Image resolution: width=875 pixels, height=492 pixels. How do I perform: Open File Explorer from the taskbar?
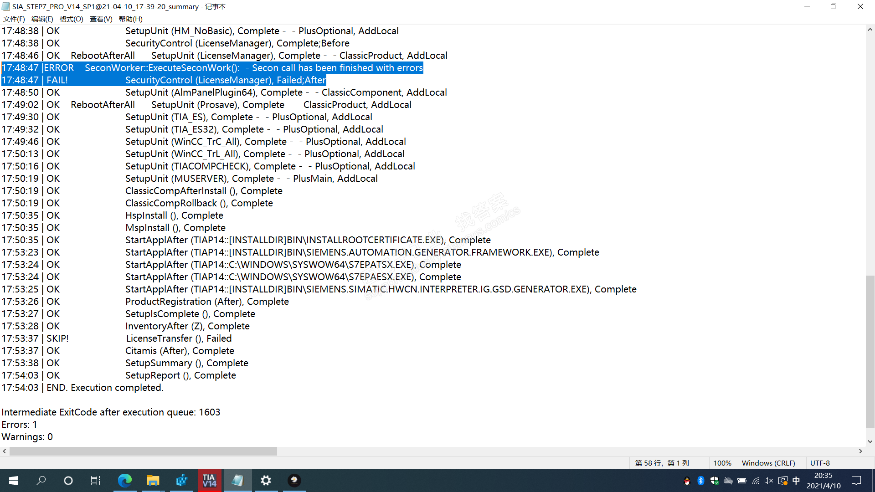tap(153, 481)
